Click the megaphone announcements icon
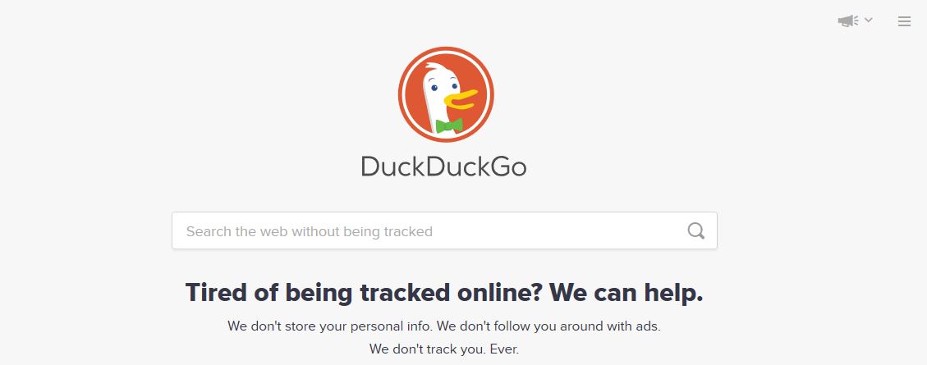Viewport: 927px width, 365px height. click(848, 21)
